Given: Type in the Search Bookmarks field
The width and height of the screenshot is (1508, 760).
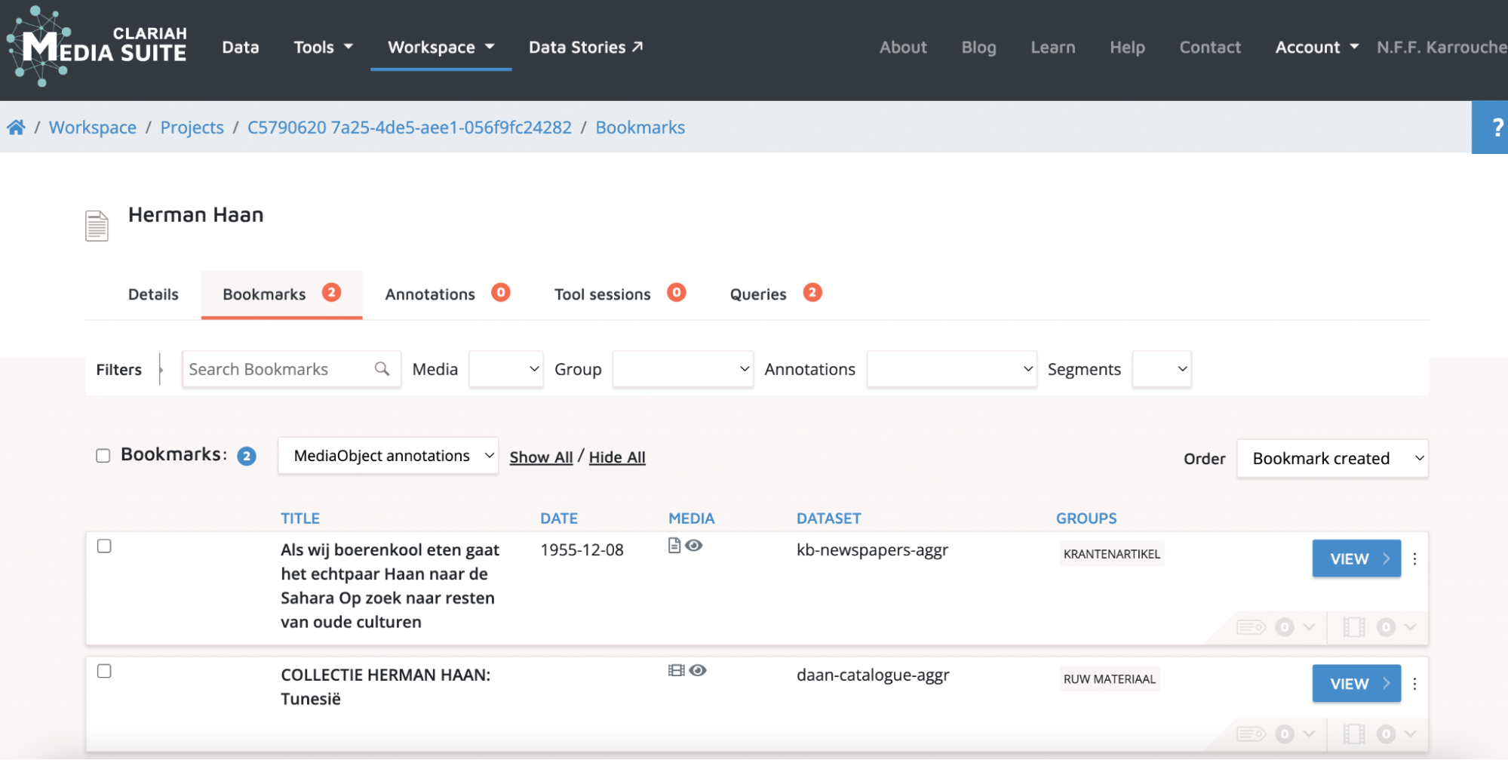Looking at the screenshot, I should (x=275, y=369).
